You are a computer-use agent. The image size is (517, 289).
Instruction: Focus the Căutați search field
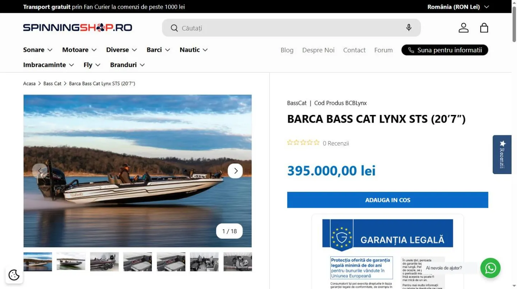coord(291,28)
